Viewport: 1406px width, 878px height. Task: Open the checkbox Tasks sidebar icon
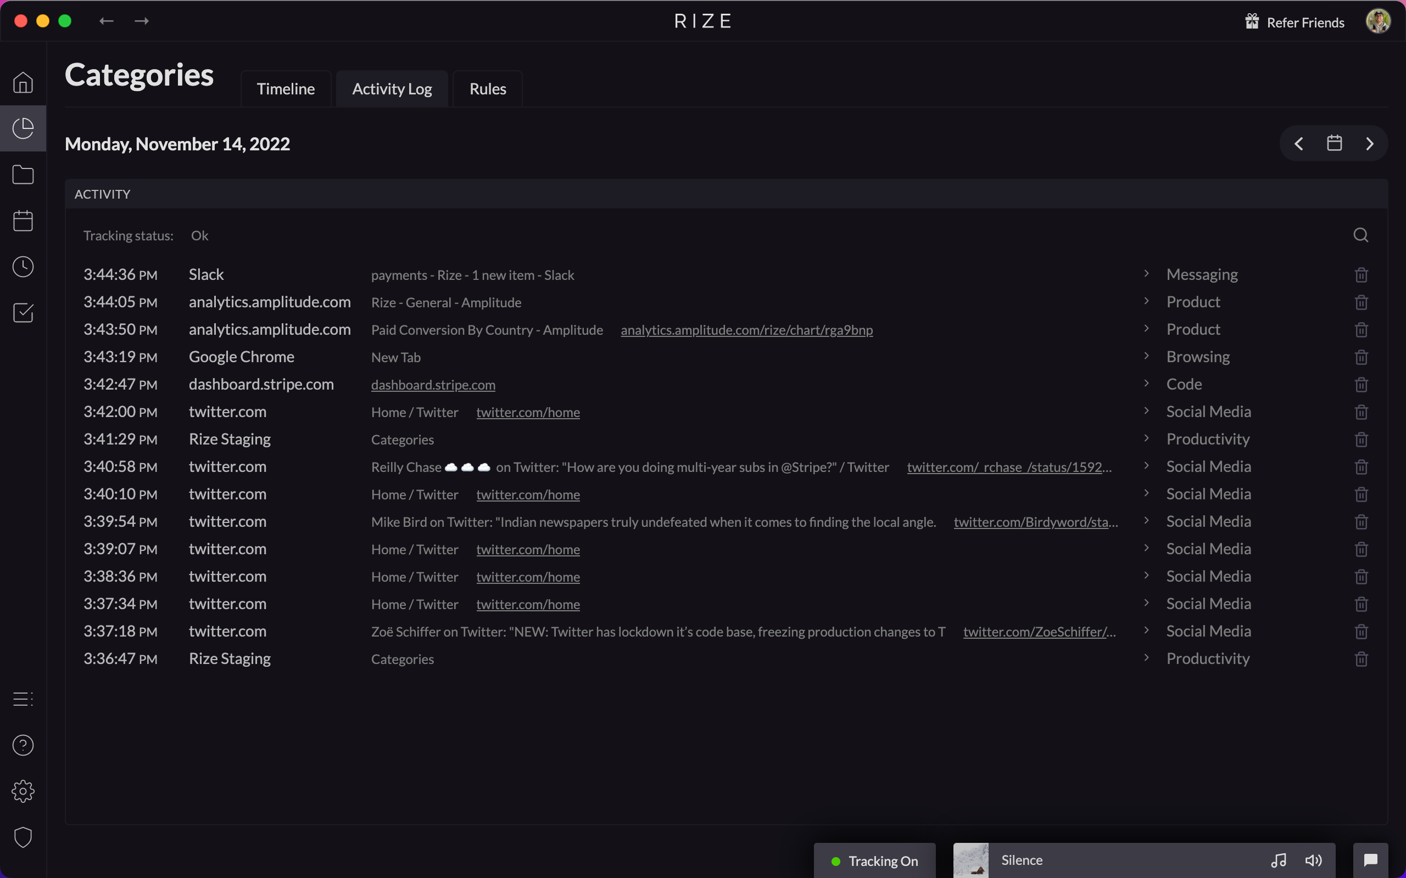pos(23,313)
